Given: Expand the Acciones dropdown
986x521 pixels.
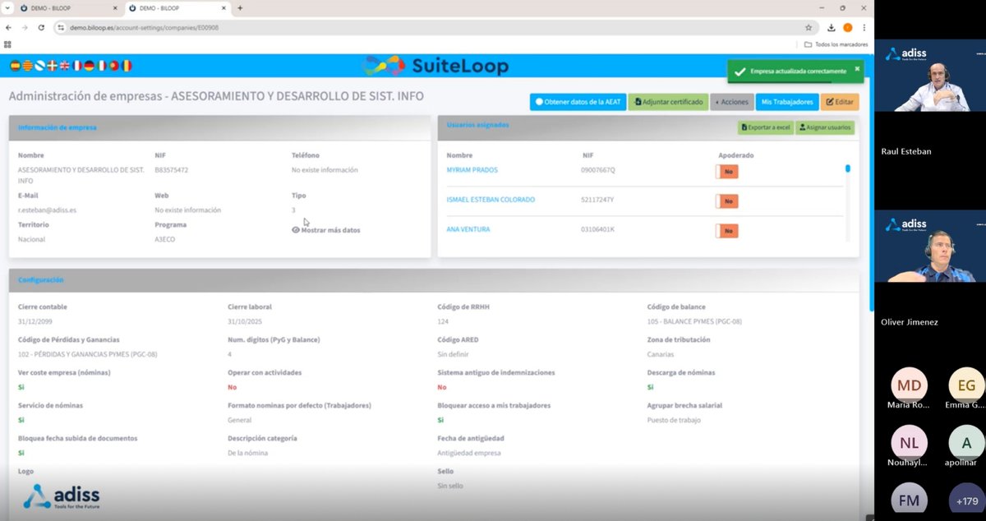Looking at the screenshot, I should pos(731,101).
